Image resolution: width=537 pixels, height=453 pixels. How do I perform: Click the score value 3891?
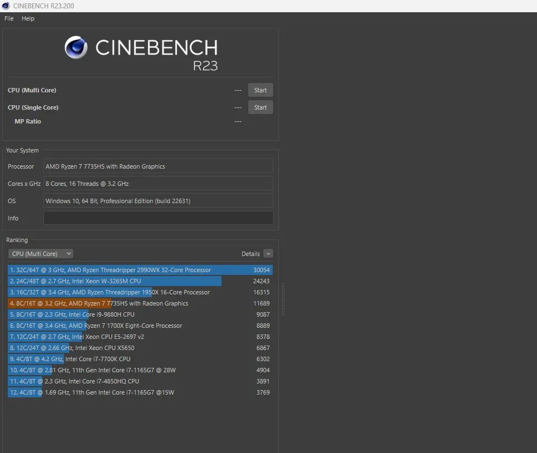pos(263,381)
